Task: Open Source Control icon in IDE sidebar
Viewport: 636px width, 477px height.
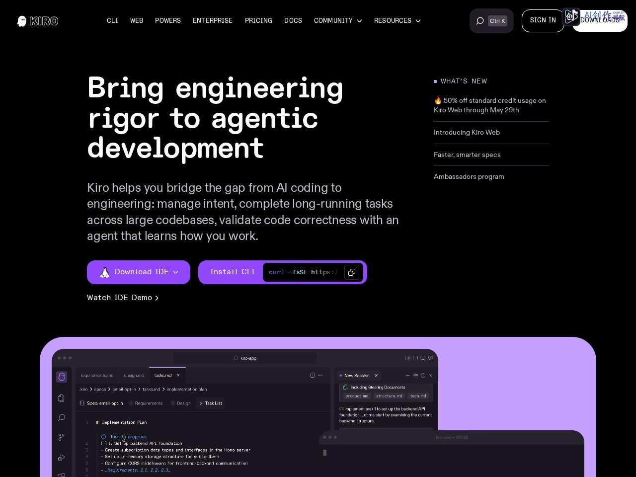Action: click(62, 437)
